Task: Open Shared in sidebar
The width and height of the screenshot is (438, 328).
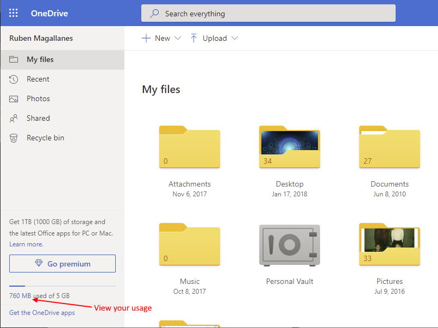Action: (x=62, y=118)
